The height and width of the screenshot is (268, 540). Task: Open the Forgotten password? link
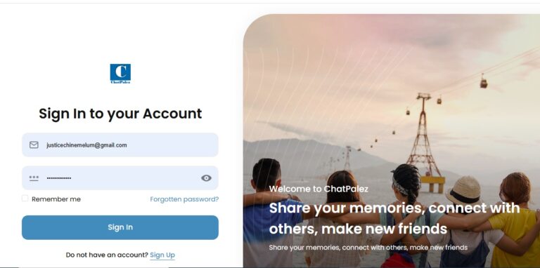click(x=184, y=199)
